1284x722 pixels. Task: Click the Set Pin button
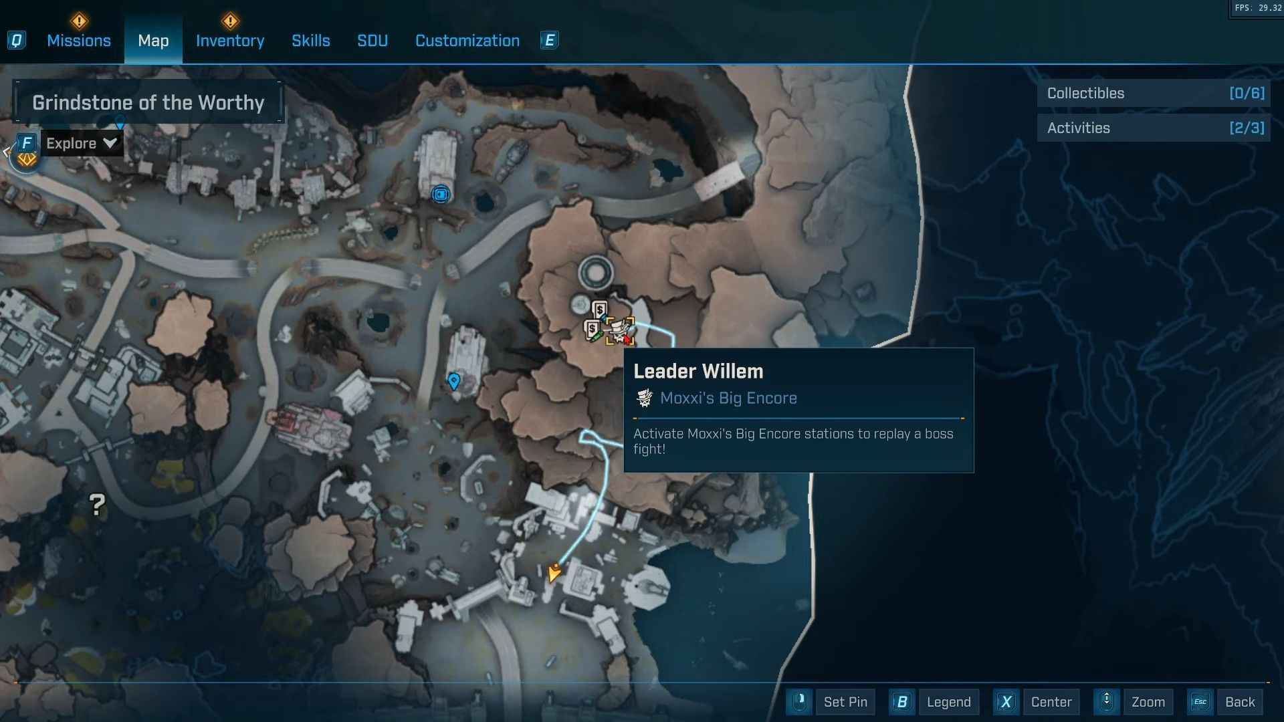845,702
